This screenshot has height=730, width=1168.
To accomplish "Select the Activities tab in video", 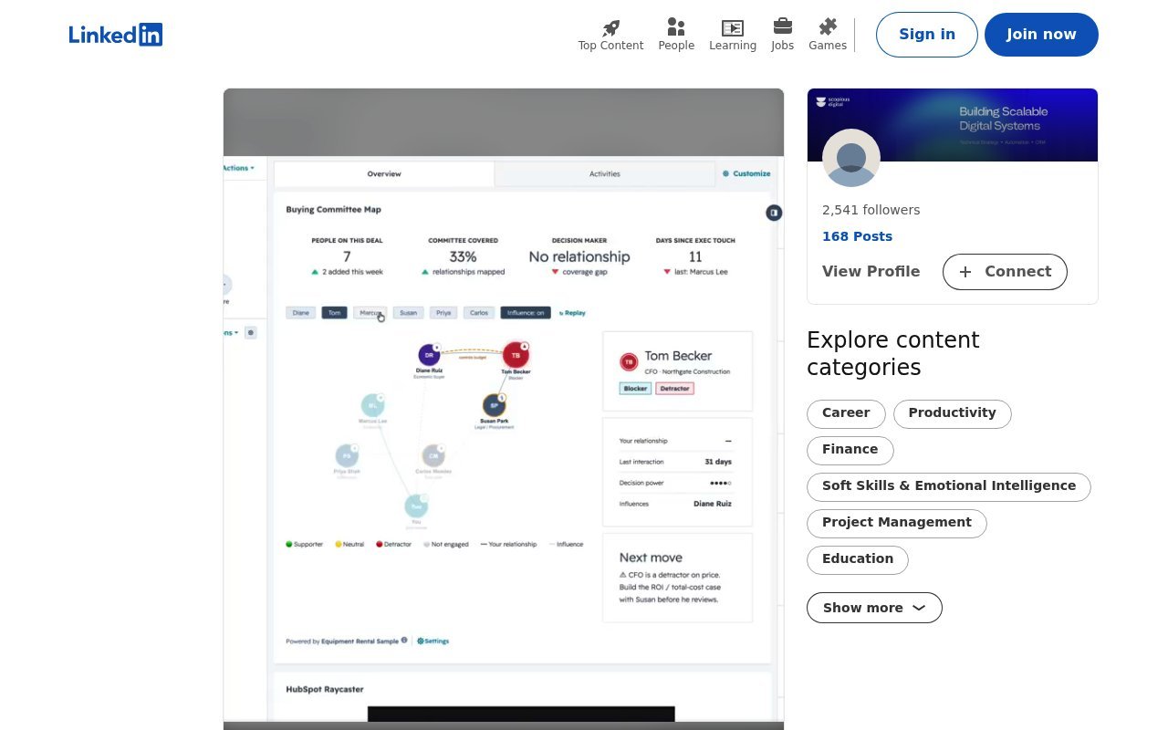I will point(604,173).
